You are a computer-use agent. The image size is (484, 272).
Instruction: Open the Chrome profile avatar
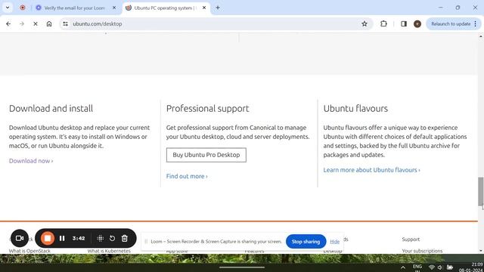(417, 23)
